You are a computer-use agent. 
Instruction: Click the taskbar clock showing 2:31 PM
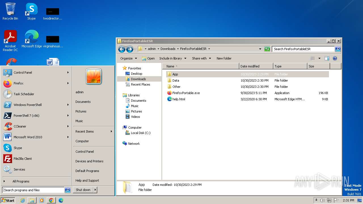(348, 200)
